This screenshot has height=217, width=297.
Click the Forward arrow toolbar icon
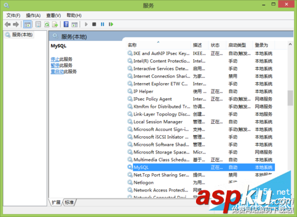(16, 24)
